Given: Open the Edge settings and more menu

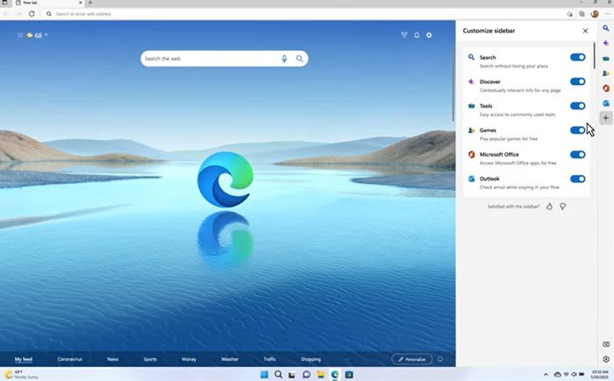Looking at the screenshot, I should [607, 14].
